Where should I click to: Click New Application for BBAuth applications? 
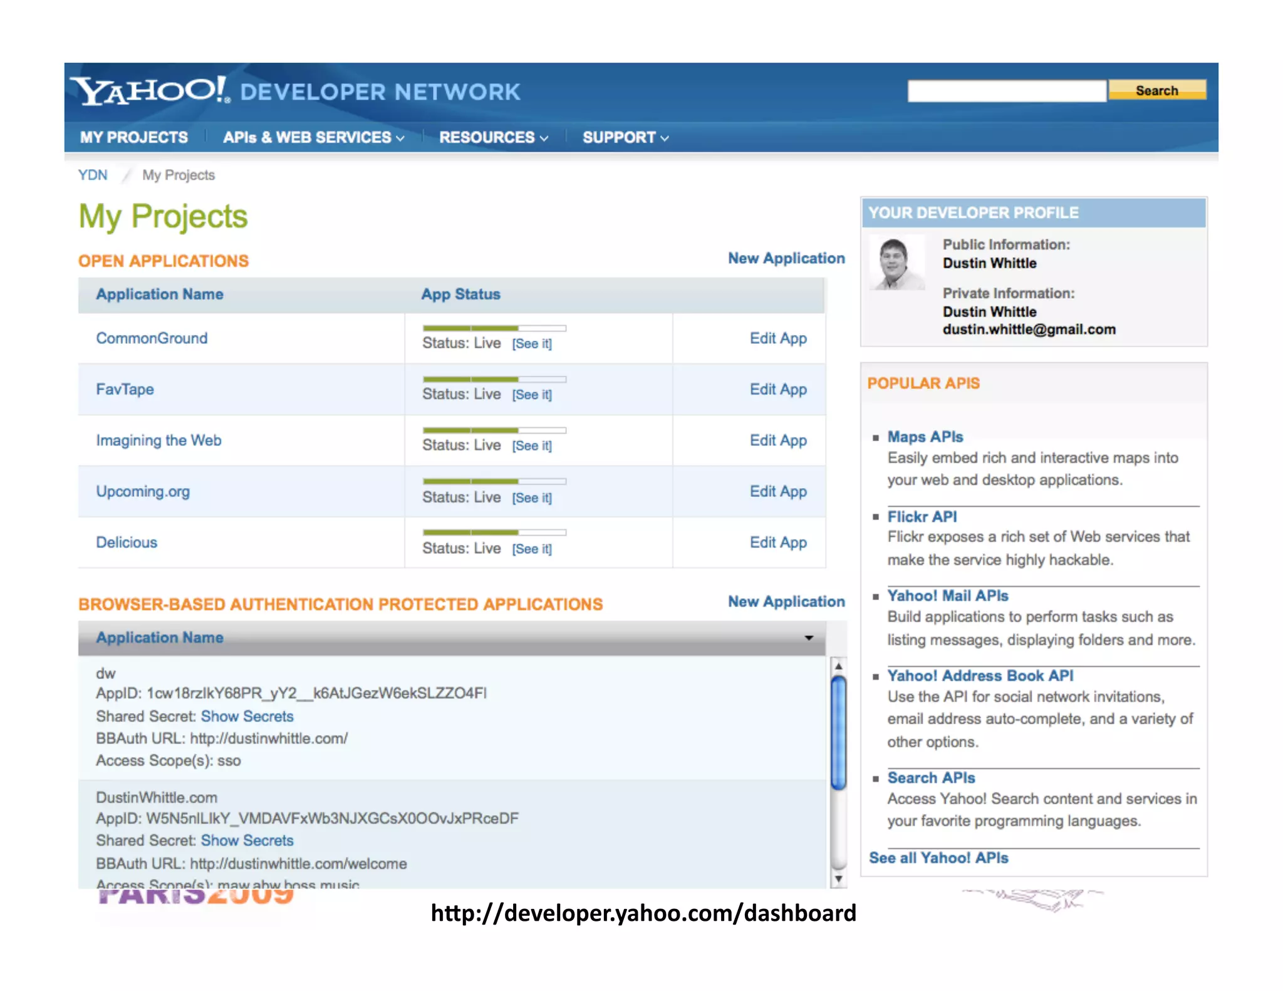click(x=786, y=601)
